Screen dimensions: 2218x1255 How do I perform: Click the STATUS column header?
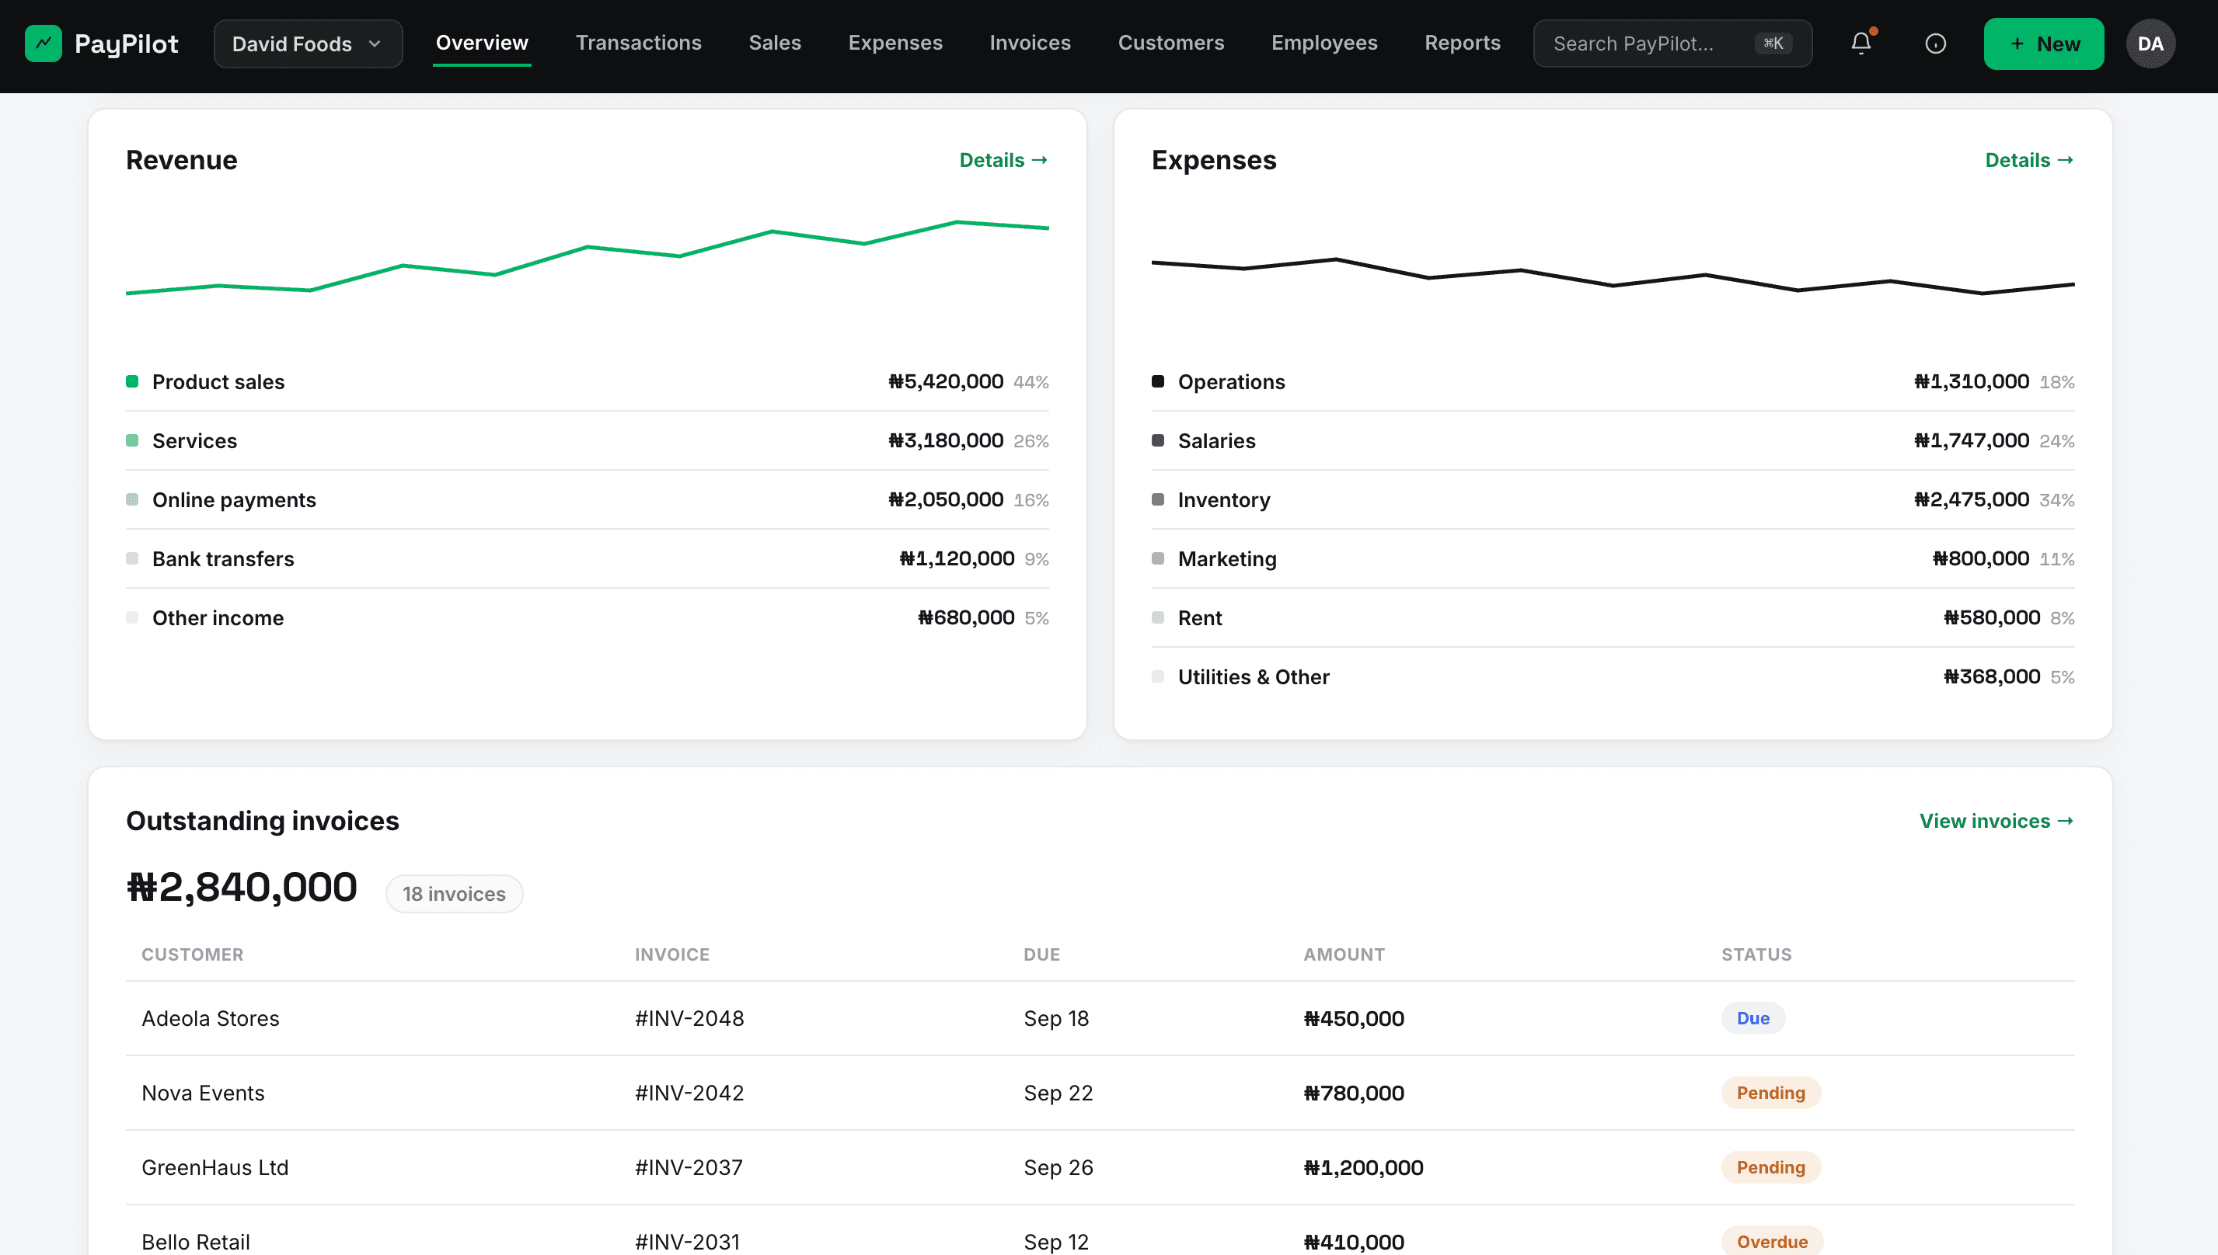coord(1756,955)
